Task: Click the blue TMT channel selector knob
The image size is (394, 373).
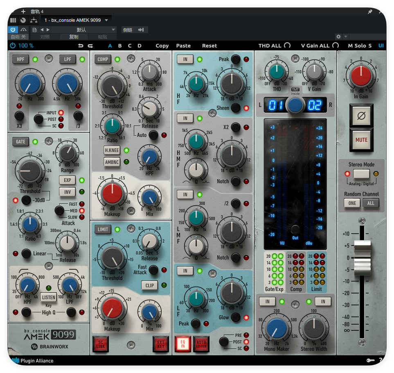Action: pos(295,105)
